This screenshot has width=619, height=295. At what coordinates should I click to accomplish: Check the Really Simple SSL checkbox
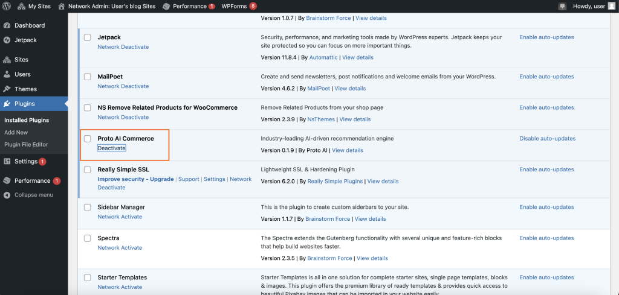point(87,170)
